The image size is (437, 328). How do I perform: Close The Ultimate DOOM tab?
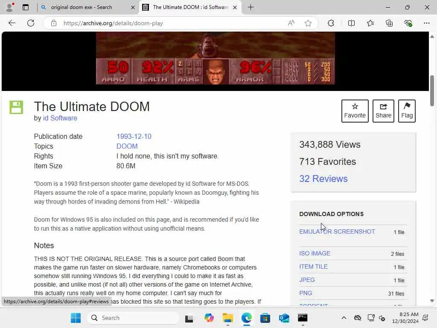click(x=235, y=8)
